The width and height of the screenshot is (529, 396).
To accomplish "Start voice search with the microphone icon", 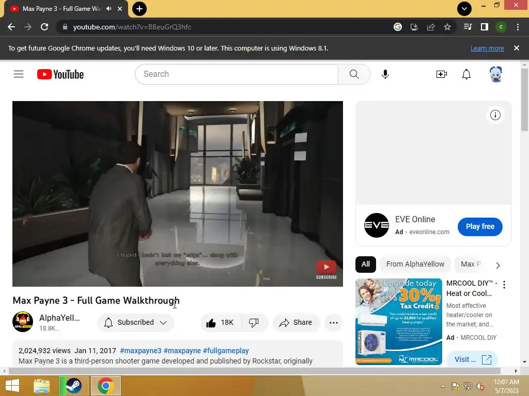I will (x=385, y=74).
